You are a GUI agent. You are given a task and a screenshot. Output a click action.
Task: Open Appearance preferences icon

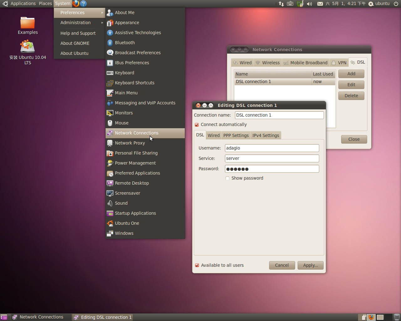tap(110, 23)
